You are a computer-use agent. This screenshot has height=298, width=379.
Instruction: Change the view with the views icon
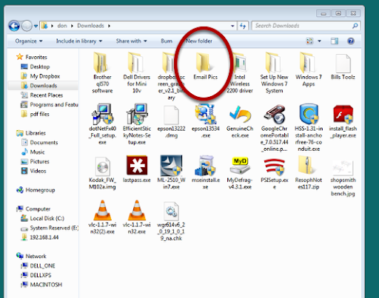pyautogui.click(x=309, y=41)
